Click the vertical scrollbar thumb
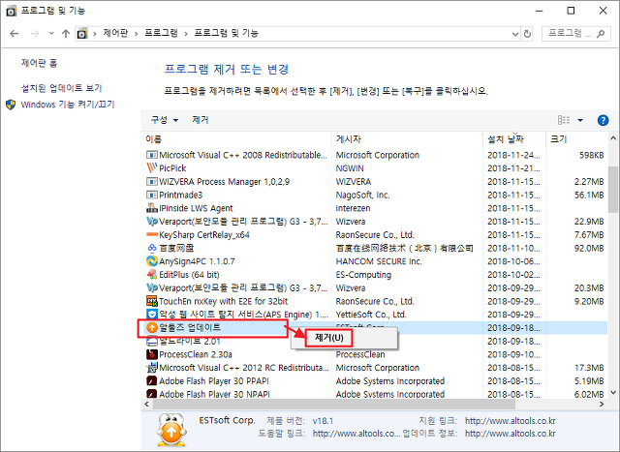620x452 pixels. tap(613, 189)
